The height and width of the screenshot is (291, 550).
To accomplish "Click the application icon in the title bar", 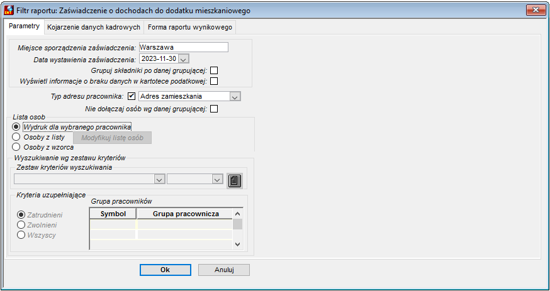I will pyautogui.click(x=8, y=10).
